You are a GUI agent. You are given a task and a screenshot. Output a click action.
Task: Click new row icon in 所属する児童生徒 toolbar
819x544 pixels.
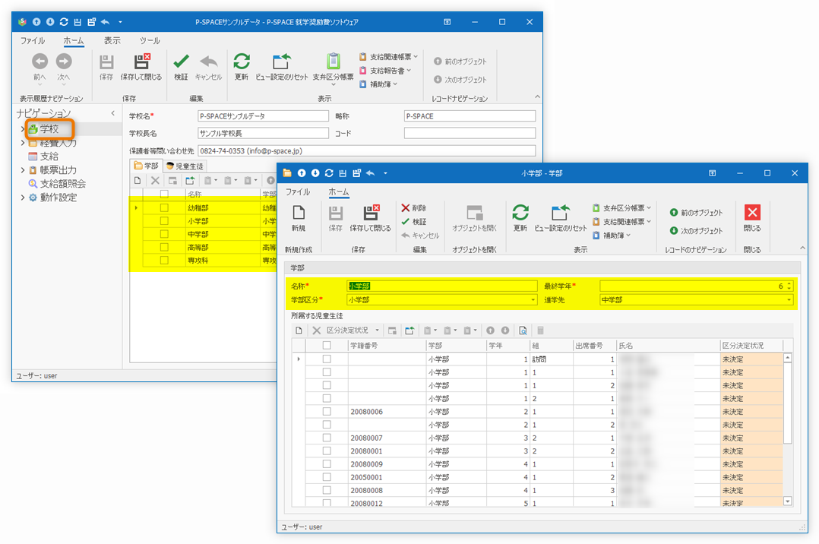click(299, 331)
